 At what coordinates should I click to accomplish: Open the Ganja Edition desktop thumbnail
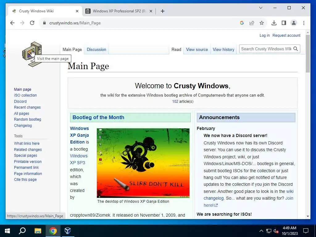[x=143, y=163]
